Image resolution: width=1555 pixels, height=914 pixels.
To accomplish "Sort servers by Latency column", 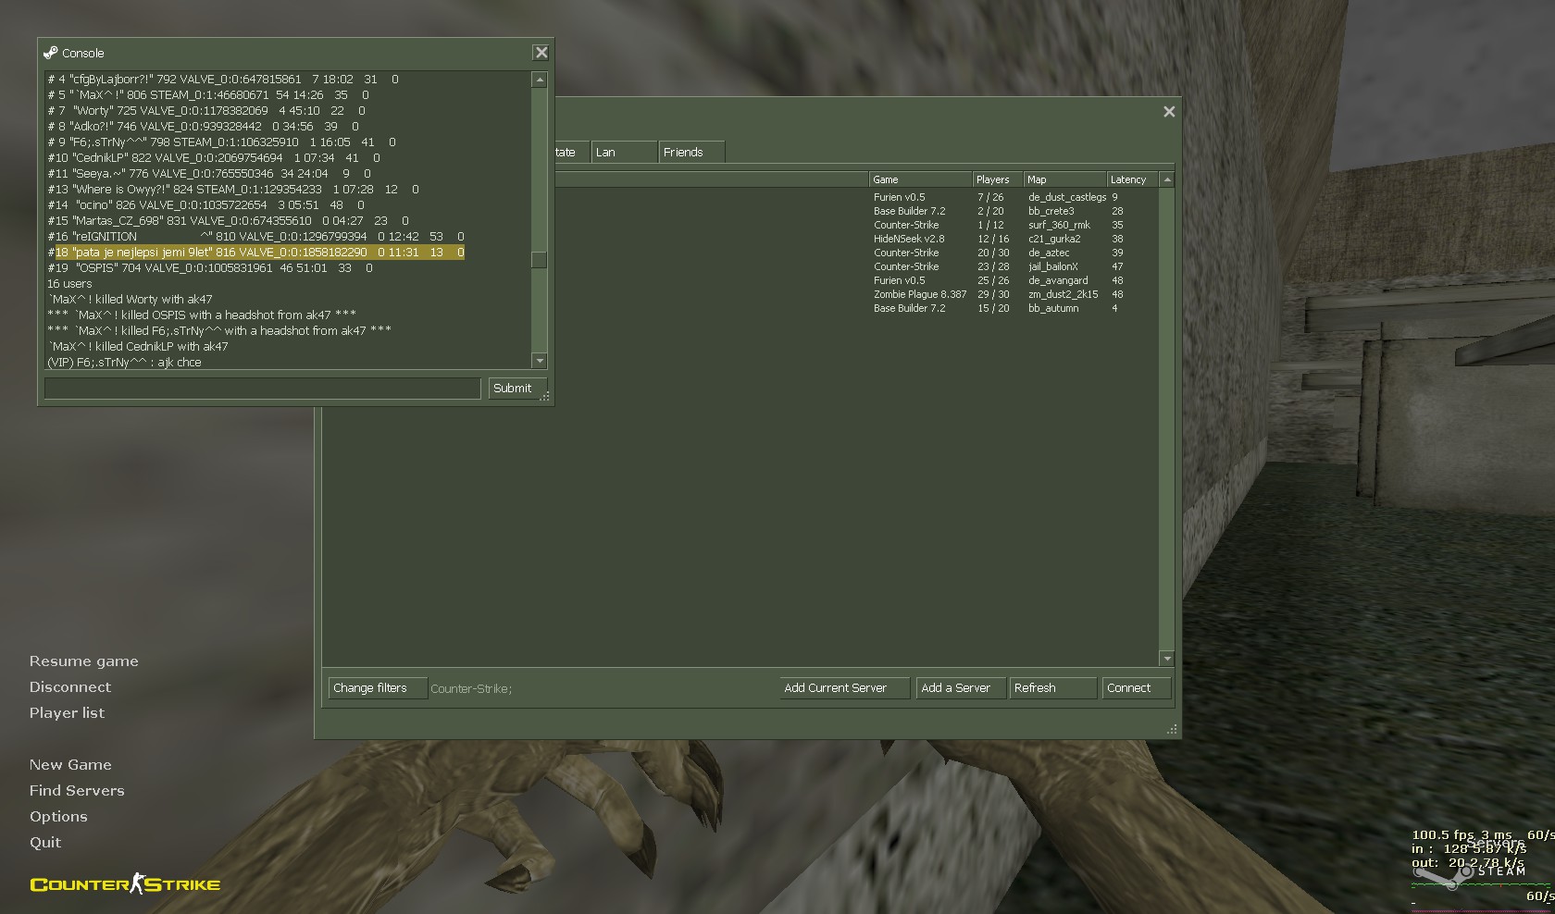I will click(x=1133, y=179).
